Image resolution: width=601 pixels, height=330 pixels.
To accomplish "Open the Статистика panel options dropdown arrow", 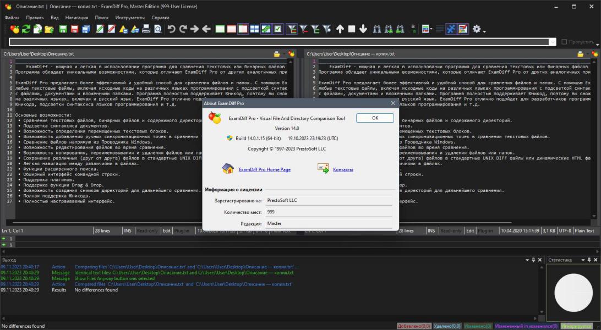I will click(x=583, y=260).
